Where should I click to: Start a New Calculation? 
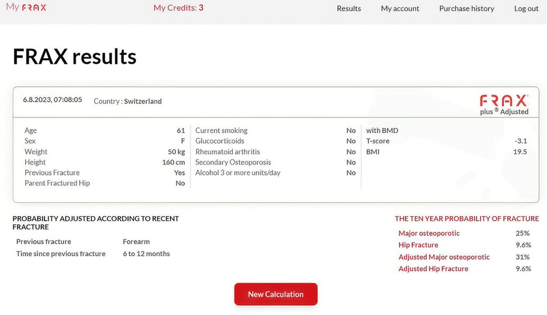click(x=276, y=294)
